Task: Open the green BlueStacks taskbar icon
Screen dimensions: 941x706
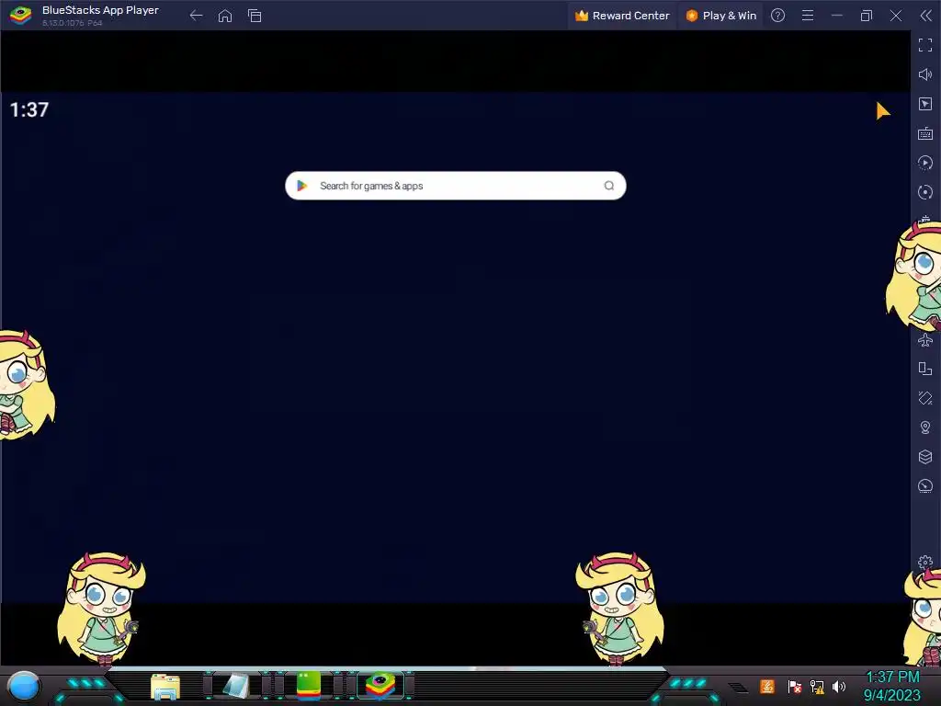Action: (x=309, y=686)
